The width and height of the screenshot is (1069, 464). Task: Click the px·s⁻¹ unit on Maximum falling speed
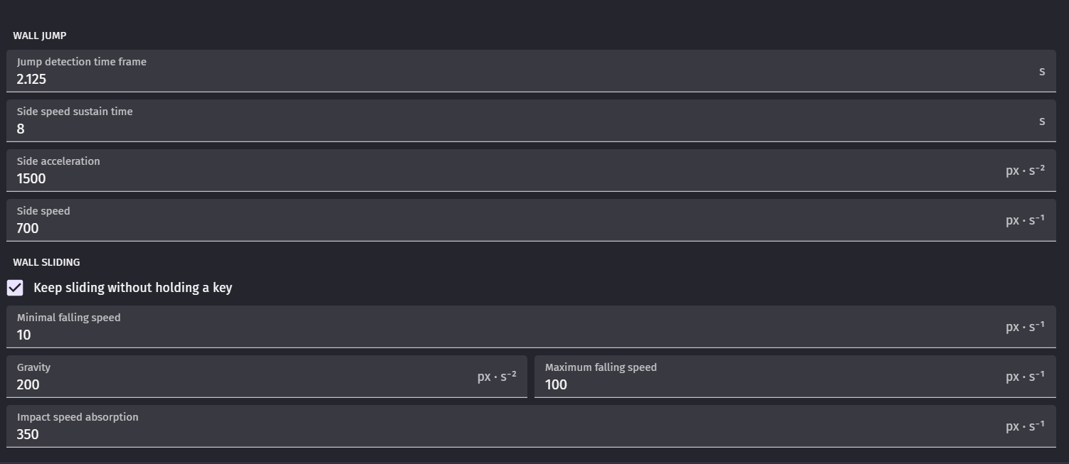pyautogui.click(x=1025, y=377)
